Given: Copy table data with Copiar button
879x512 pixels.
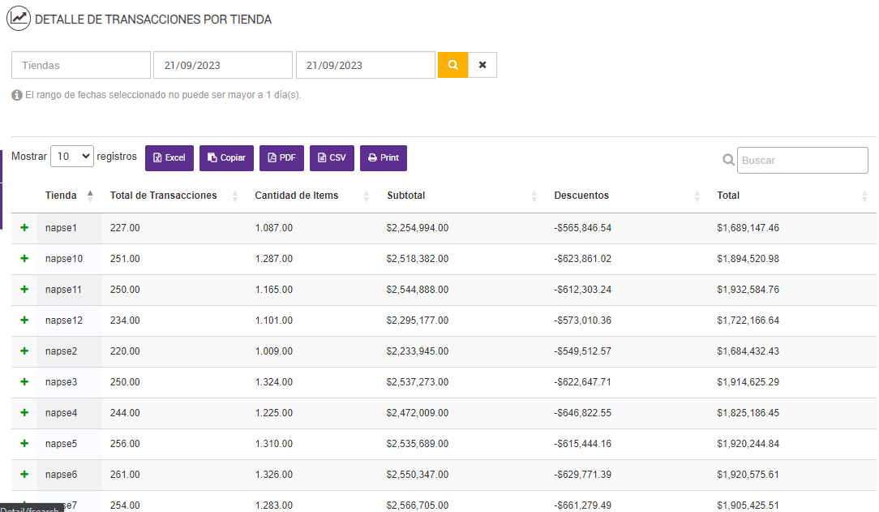Looking at the screenshot, I should [227, 158].
